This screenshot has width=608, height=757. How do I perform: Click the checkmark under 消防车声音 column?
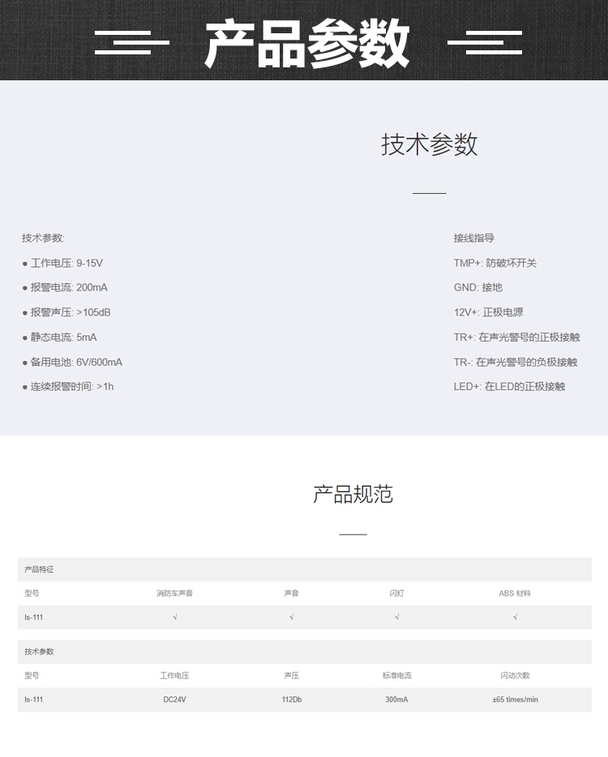click(x=175, y=617)
